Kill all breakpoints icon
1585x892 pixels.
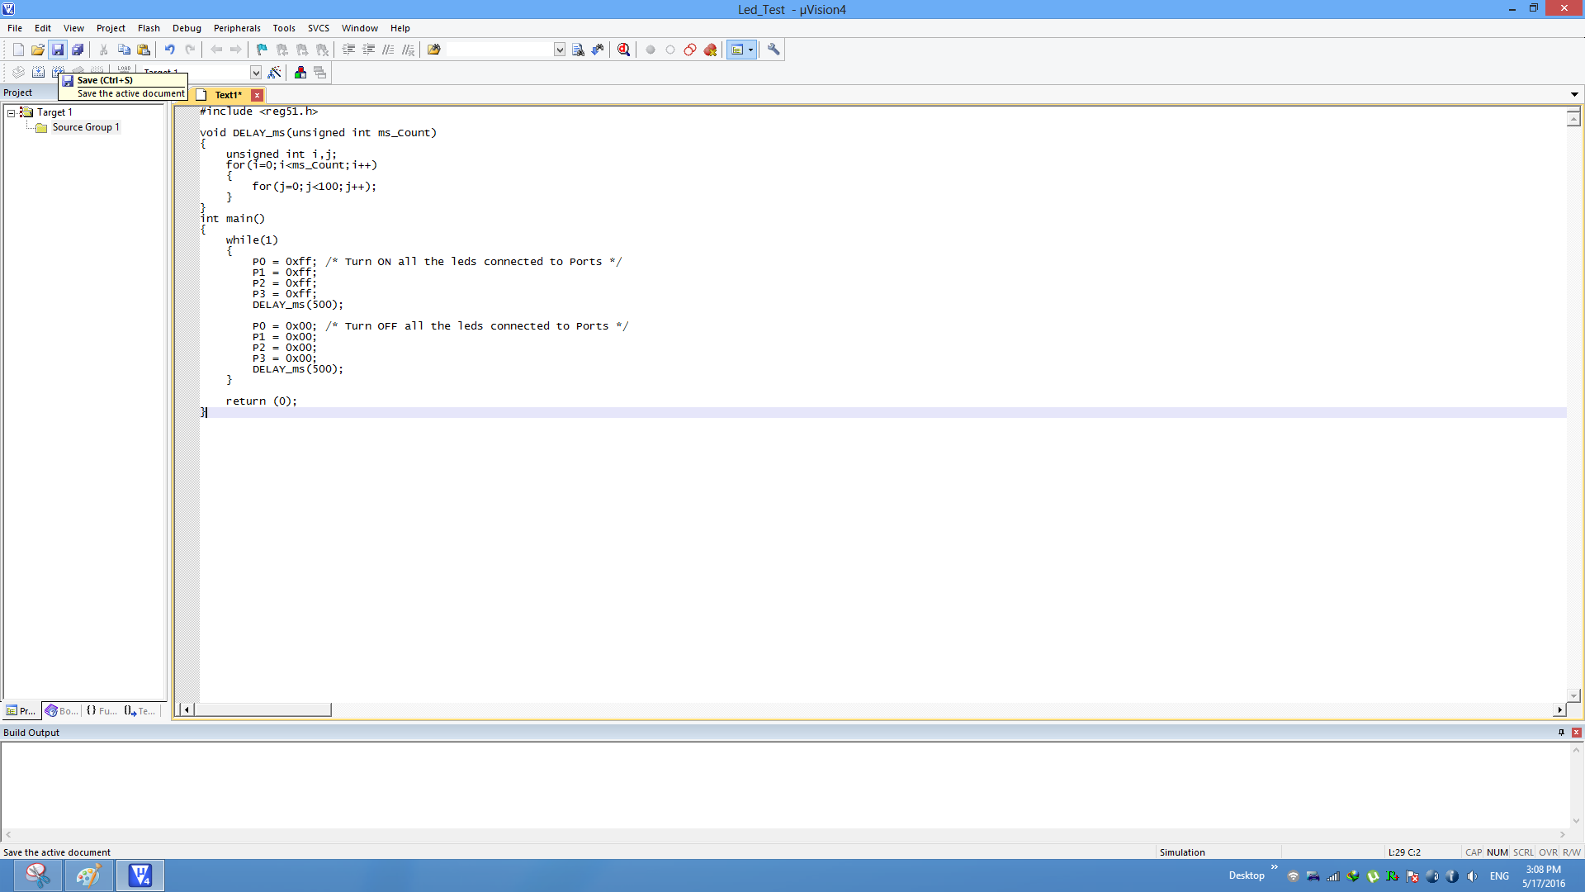710,50
